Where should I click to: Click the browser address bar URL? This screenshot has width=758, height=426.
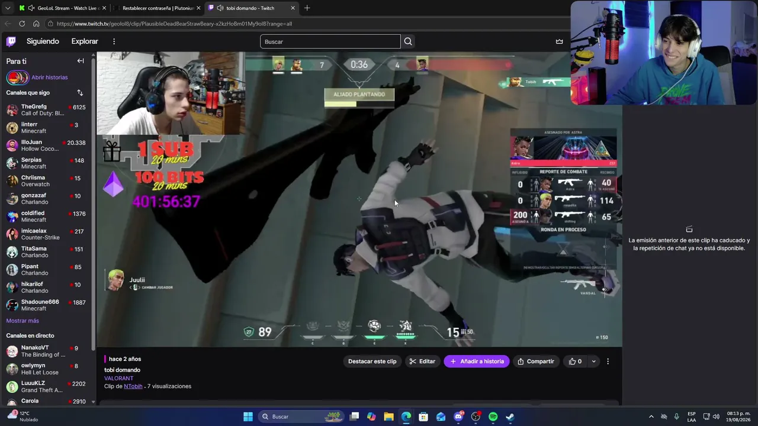(175, 24)
